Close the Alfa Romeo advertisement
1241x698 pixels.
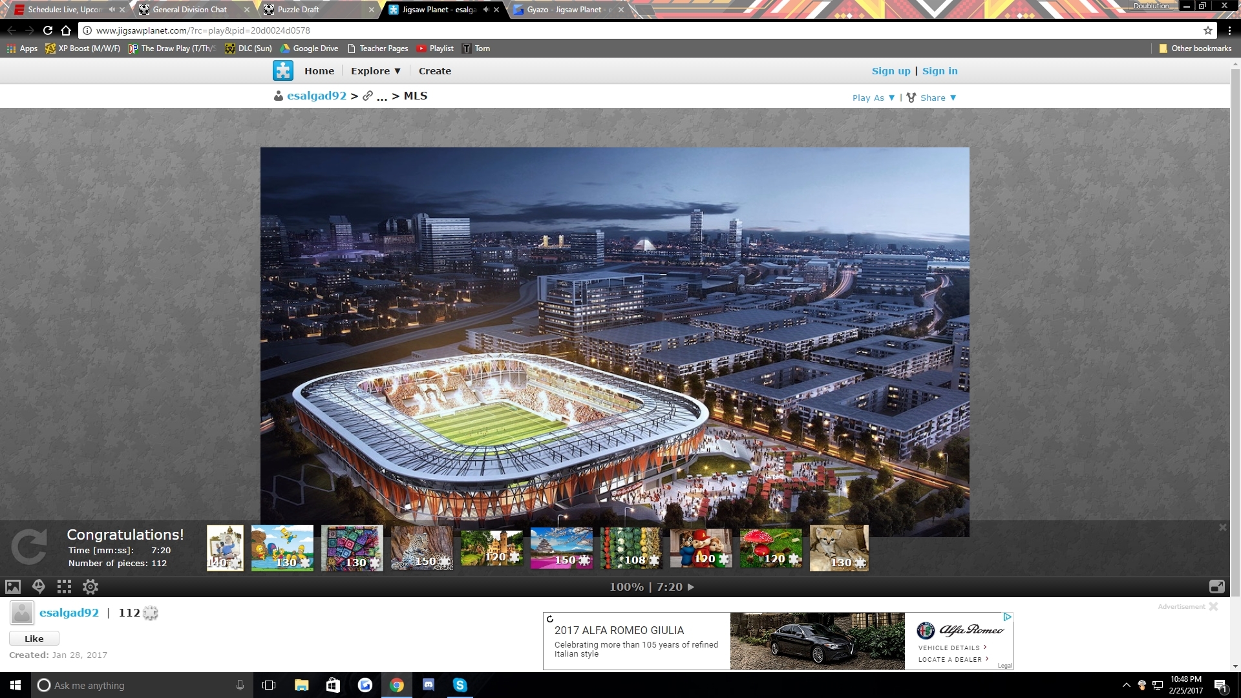tap(1213, 606)
